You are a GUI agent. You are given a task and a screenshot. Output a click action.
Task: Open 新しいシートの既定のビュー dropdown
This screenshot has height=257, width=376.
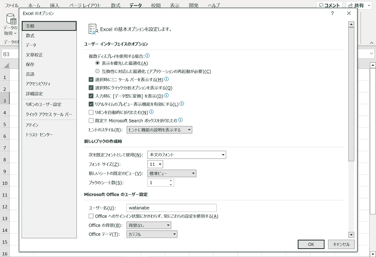click(172, 173)
